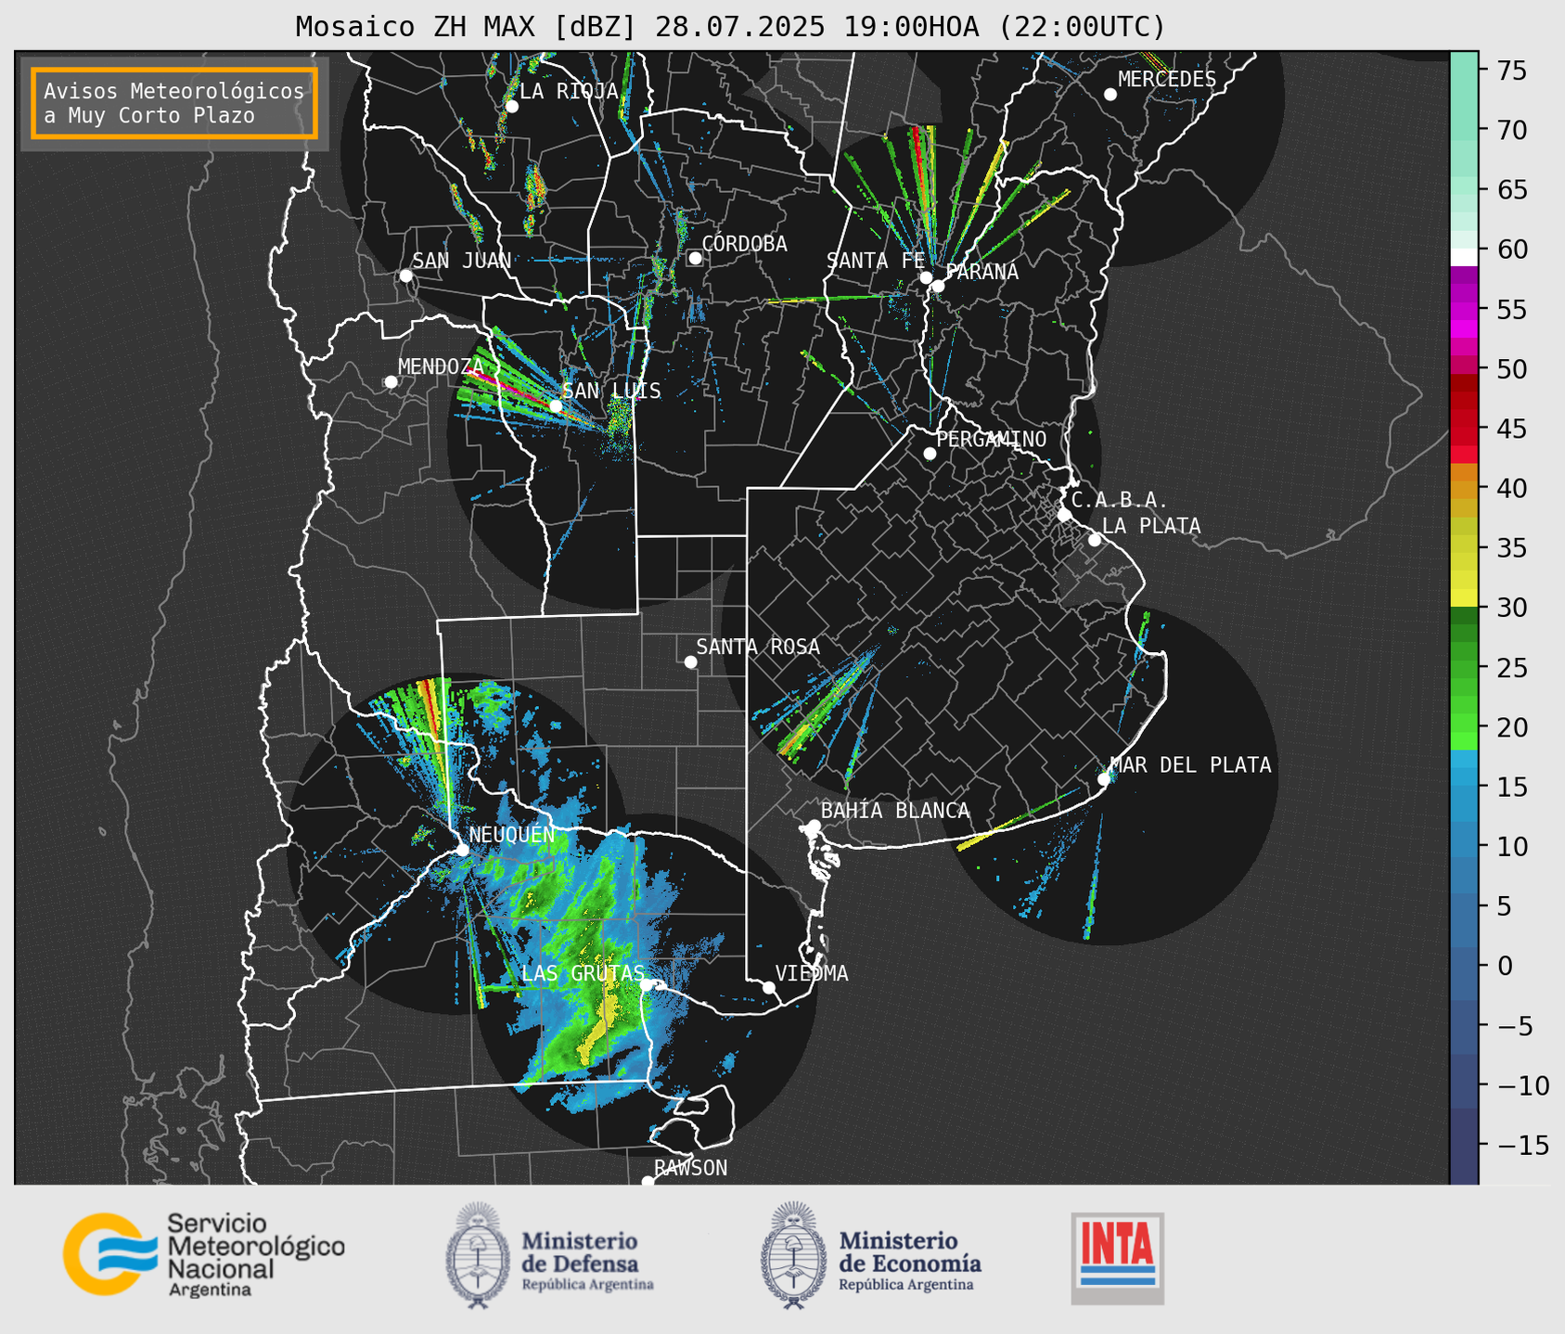This screenshot has height=1334, width=1565.
Task: Click the MAR DEL PLATA label
Action: (1190, 764)
